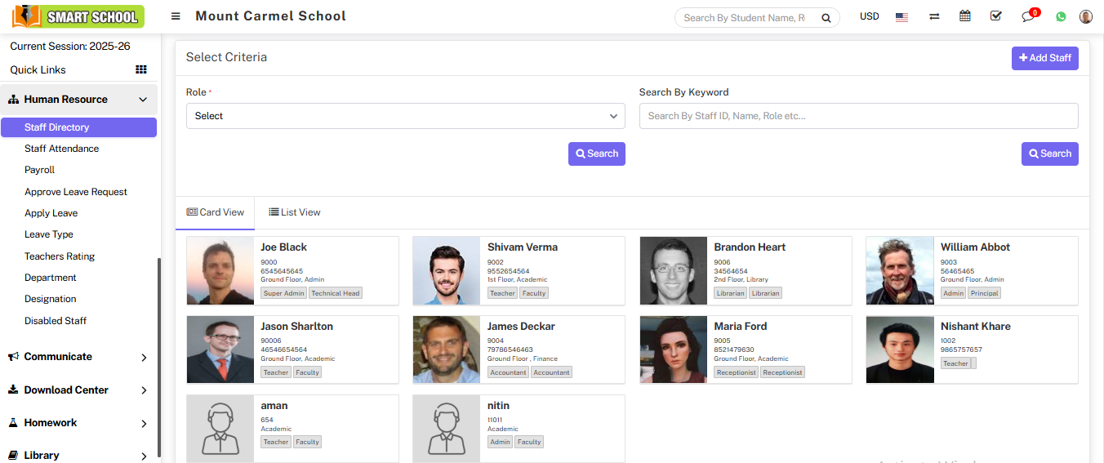Open Staff Attendance in sidebar
Screen dimensions: 1104x463
(x=61, y=149)
